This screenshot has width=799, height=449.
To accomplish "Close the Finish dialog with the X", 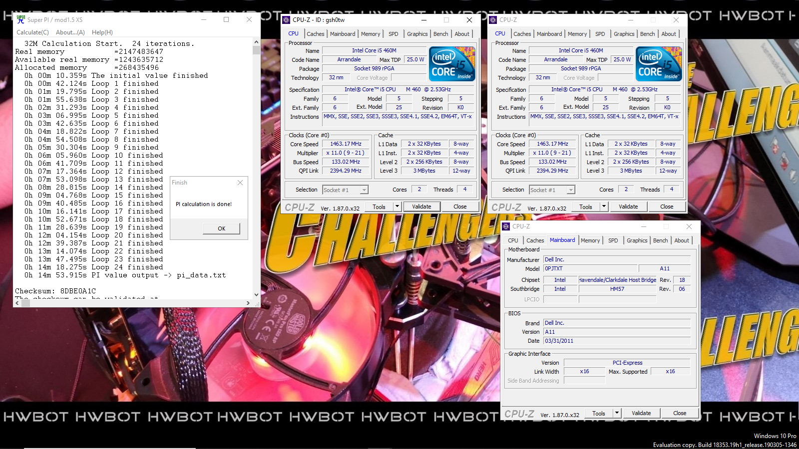I will [x=240, y=183].
